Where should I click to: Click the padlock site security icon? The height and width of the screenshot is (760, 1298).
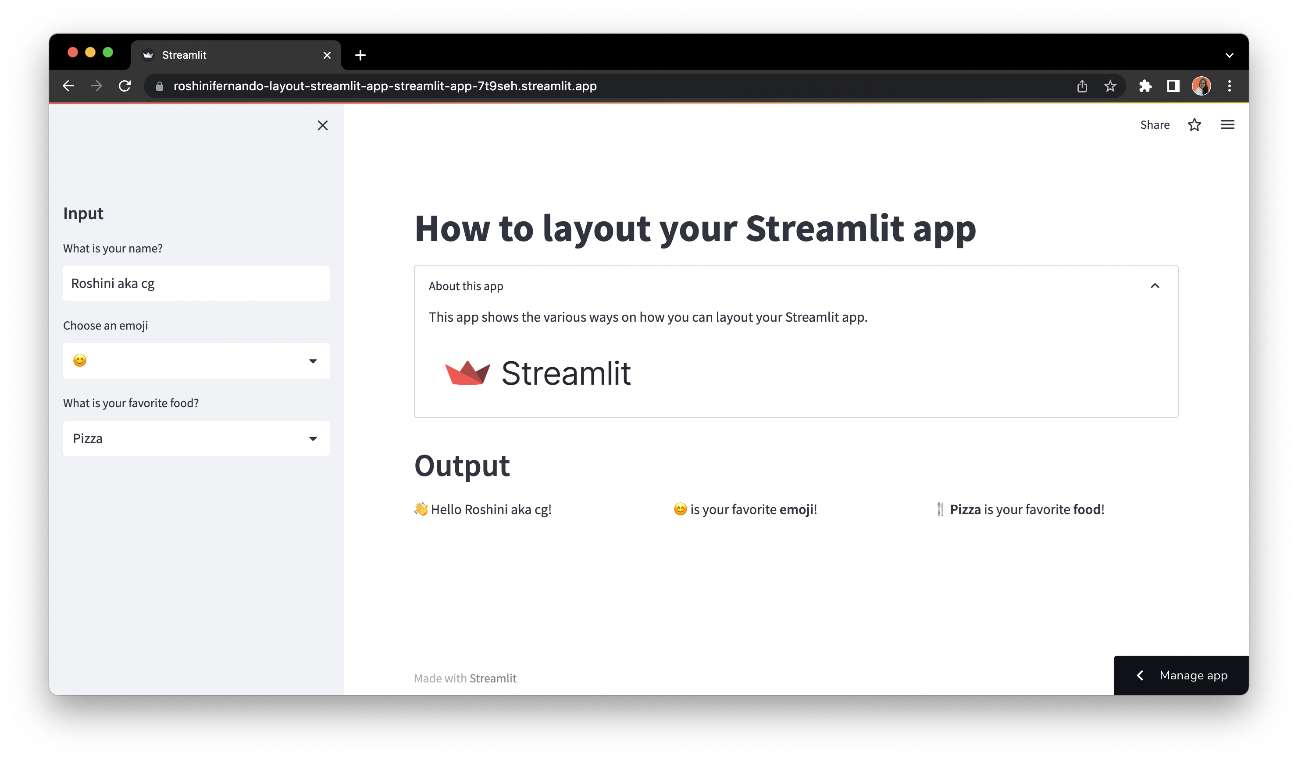tap(160, 86)
